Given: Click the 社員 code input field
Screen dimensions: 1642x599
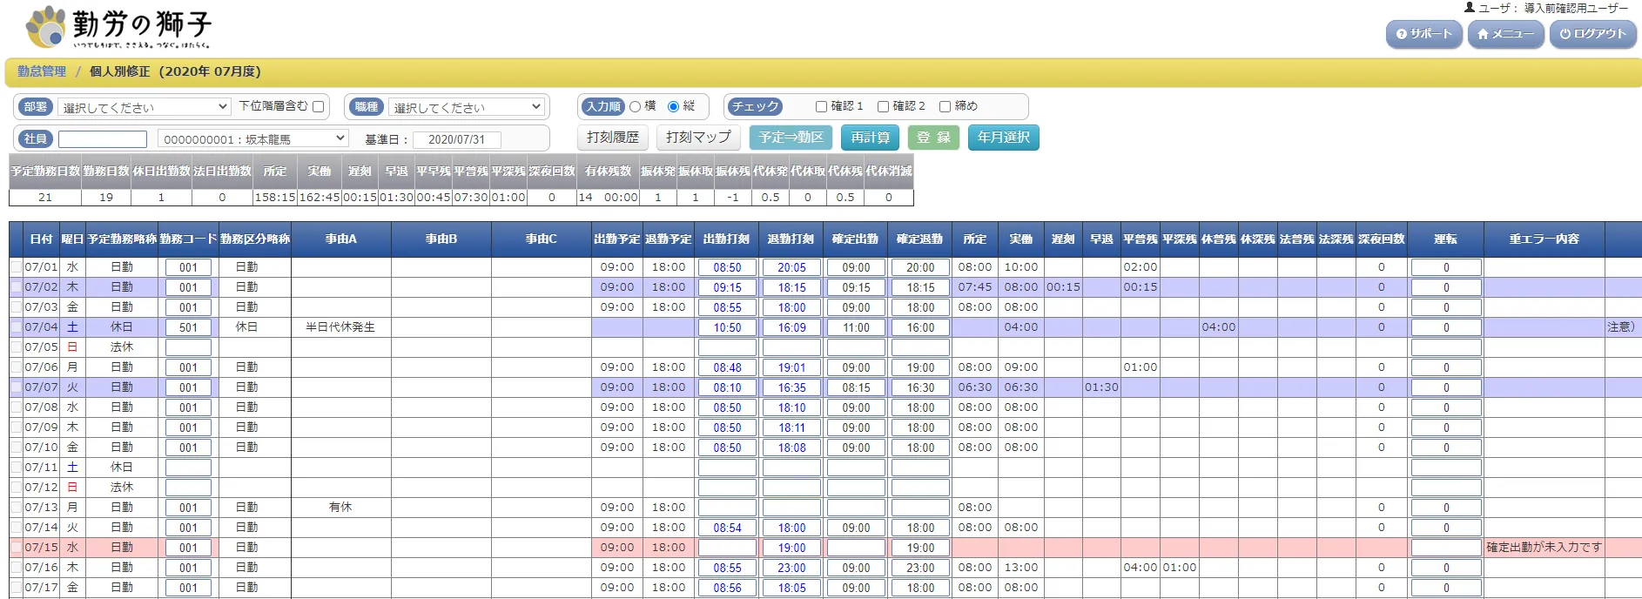Looking at the screenshot, I should click(103, 139).
